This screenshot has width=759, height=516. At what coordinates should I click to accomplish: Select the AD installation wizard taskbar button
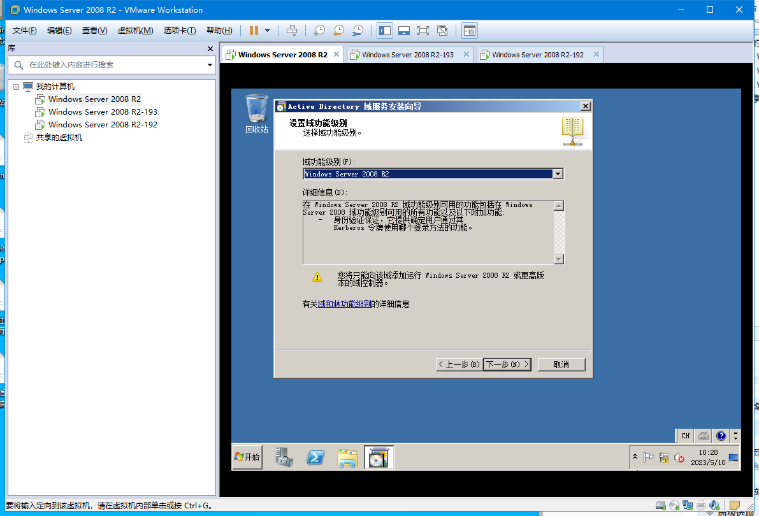(x=379, y=457)
